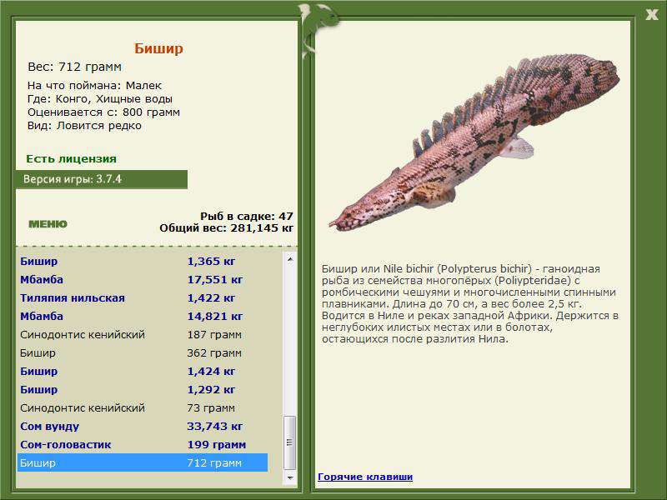Select Бишир weighing 1,365 кг in list

coord(142,261)
